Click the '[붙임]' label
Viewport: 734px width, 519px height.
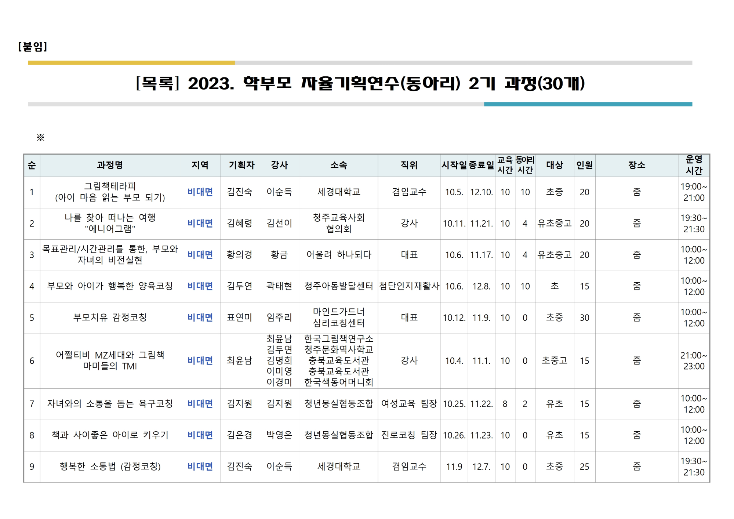[33, 47]
